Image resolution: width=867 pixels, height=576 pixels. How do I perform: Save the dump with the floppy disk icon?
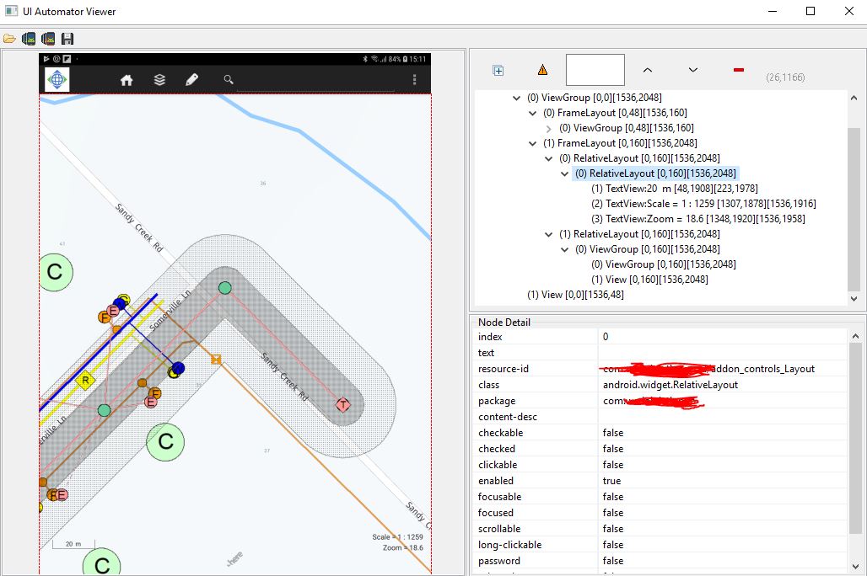point(67,39)
